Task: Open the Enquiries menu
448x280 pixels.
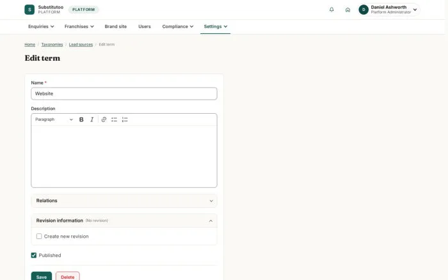Action: [41, 27]
